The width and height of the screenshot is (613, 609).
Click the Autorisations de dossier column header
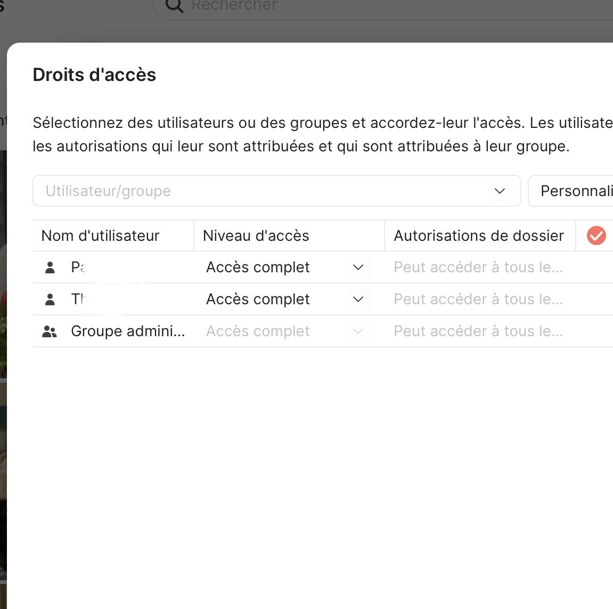(479, 236)
